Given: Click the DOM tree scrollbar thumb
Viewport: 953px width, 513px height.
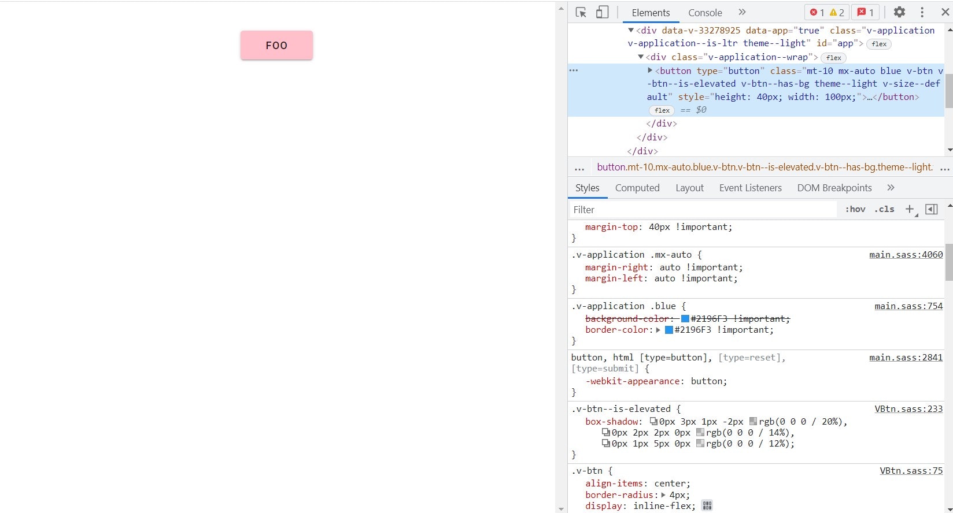Looking at the screenshot, I should (949, 91).
